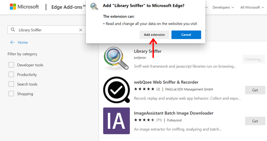Click into the Library Sniffer search field
This screenshot has height=141, width=267.
point(46,30)
